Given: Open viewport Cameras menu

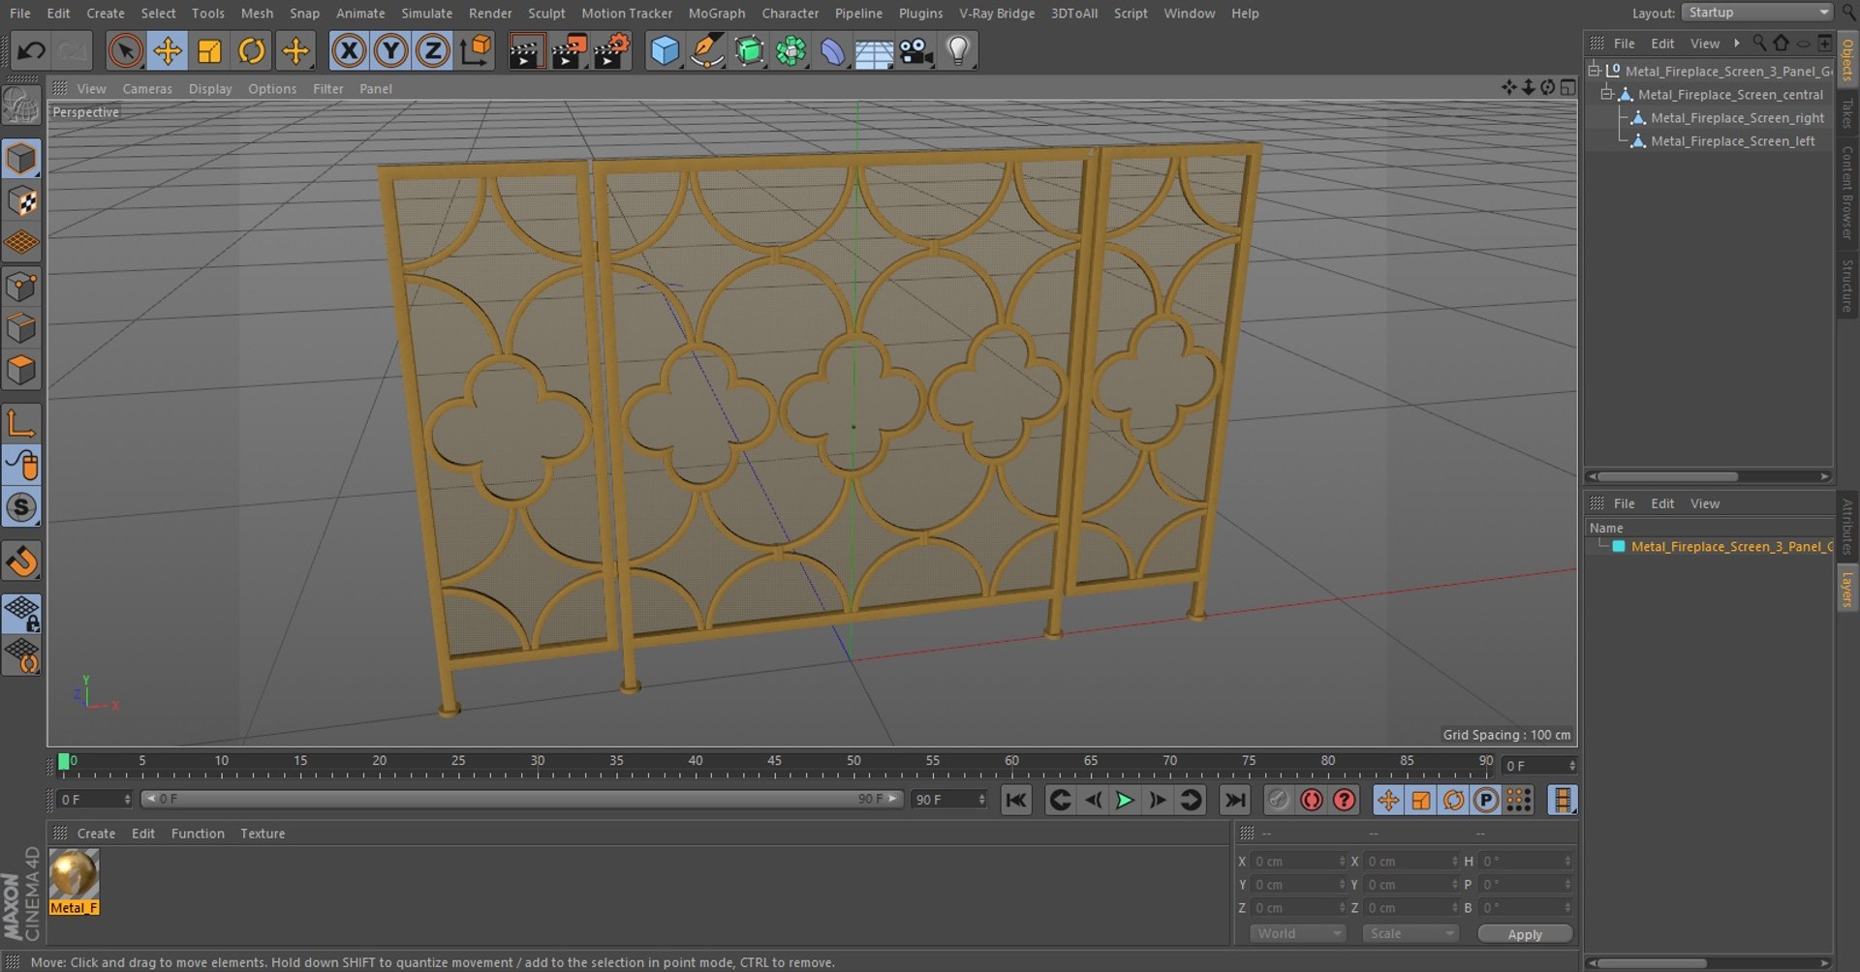Looking at the screenshot, I should pyautogui.click(x=147, y=88).
